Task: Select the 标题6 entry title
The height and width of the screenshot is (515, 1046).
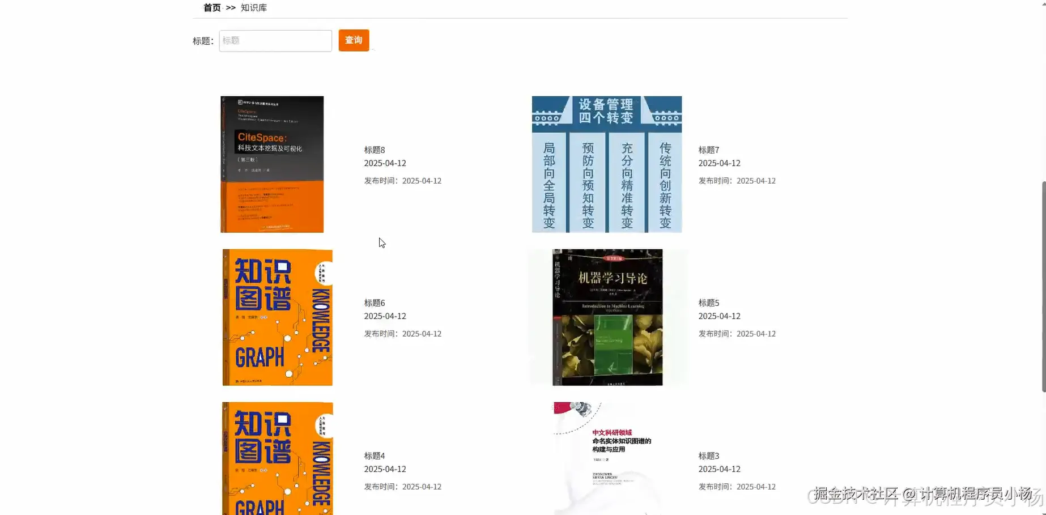Action: [x=374, y=303]
